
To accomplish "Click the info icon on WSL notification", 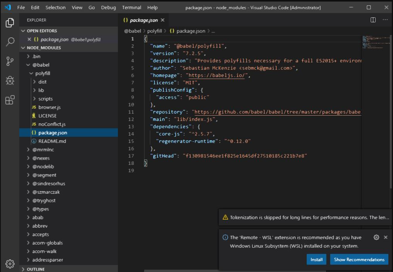I will [x=225, y=237].
